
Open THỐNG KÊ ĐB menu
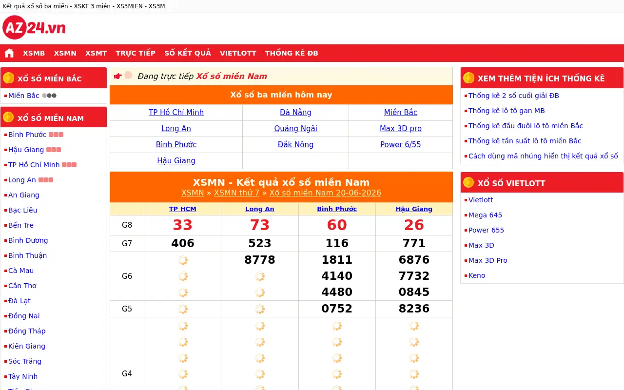click(292, 53)
